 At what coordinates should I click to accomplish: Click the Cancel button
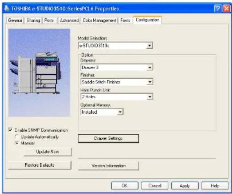point(155,185)
